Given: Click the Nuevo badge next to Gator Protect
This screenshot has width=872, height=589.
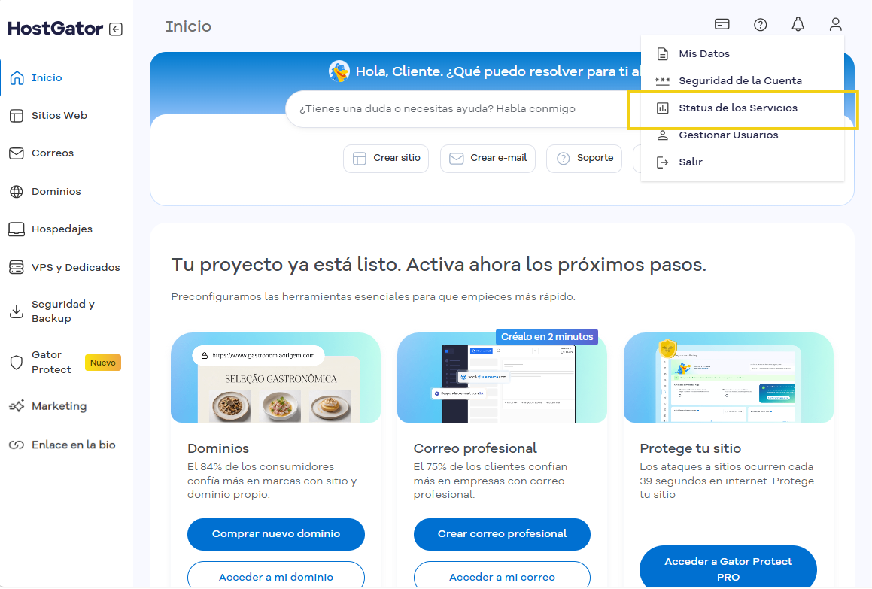Looking at the screenshot, I should 103,363.
